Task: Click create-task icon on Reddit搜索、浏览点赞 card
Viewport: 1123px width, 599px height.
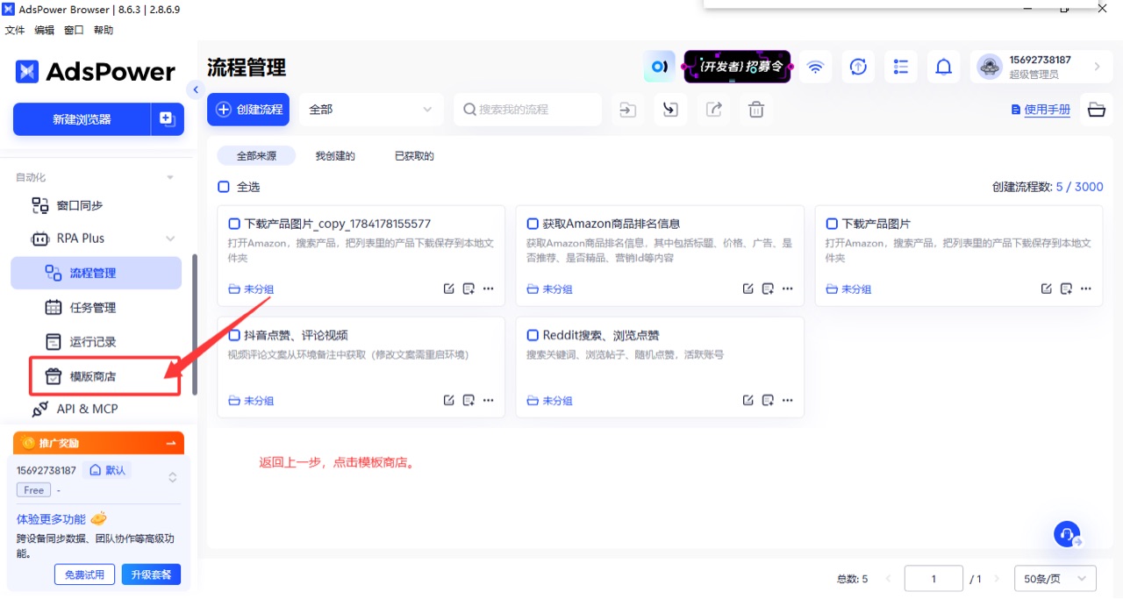Action: 768,400
